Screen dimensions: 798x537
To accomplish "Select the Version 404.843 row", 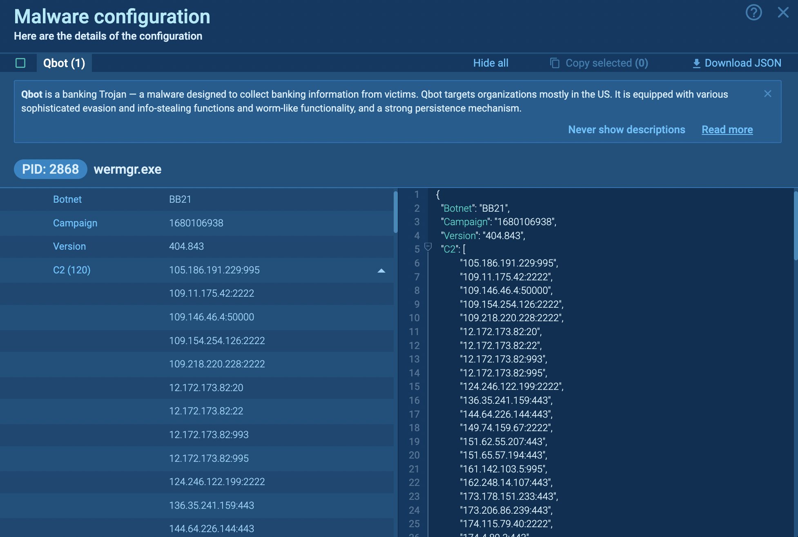I will [196, 246].
